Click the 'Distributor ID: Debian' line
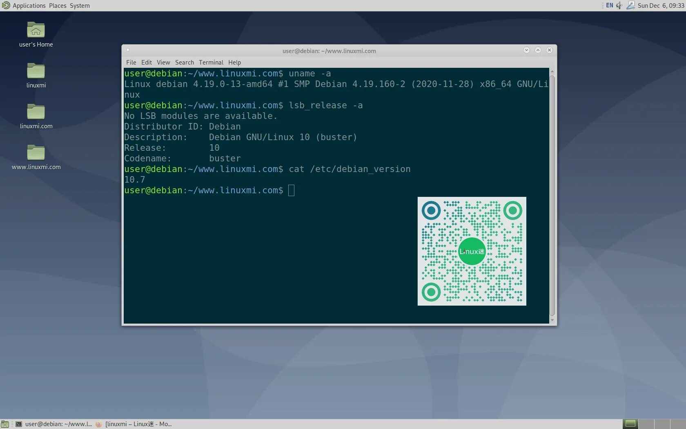 [x=183, y=127]
